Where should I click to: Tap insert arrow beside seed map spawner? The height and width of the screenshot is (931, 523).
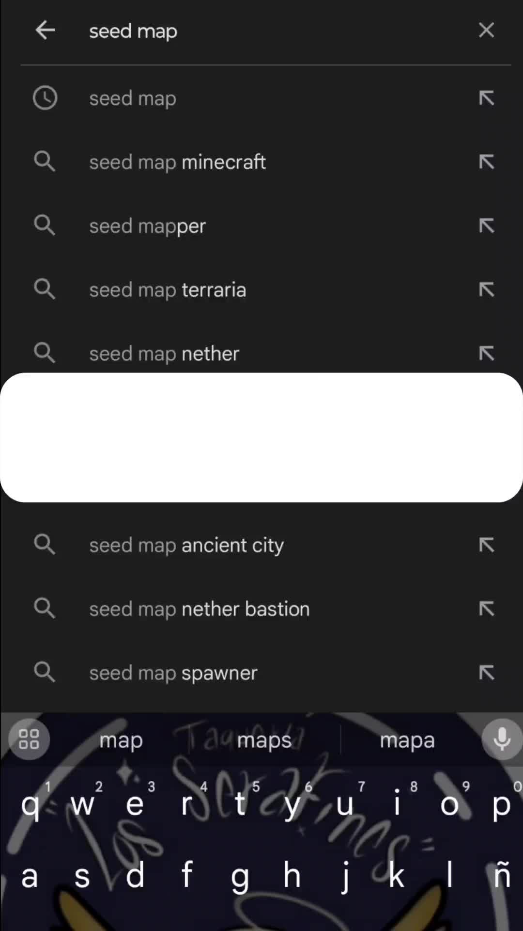[x=486, y=673]
